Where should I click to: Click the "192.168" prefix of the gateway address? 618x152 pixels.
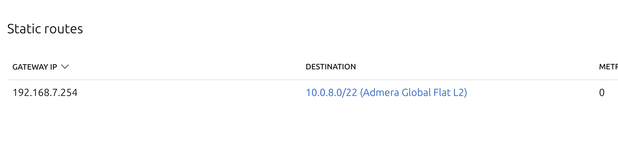pyautogui.click(x=28, y=93)
